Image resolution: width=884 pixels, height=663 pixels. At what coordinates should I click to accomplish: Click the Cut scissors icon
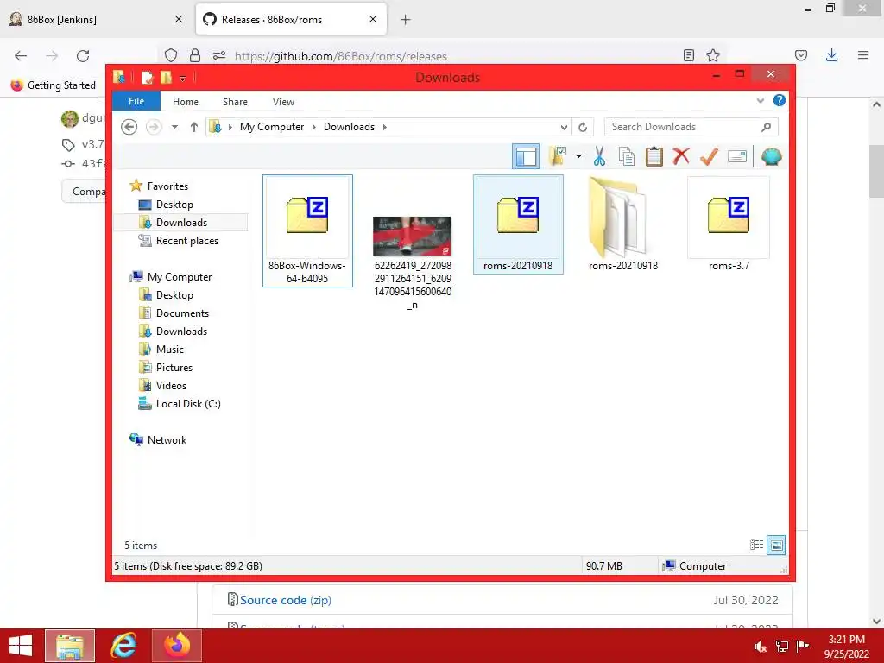[599, 156]
